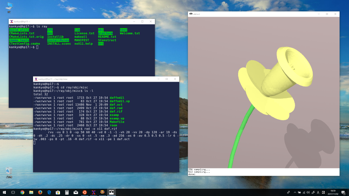Open Task View from the taskbar
349x196 pixels.
tap(13, 192)
